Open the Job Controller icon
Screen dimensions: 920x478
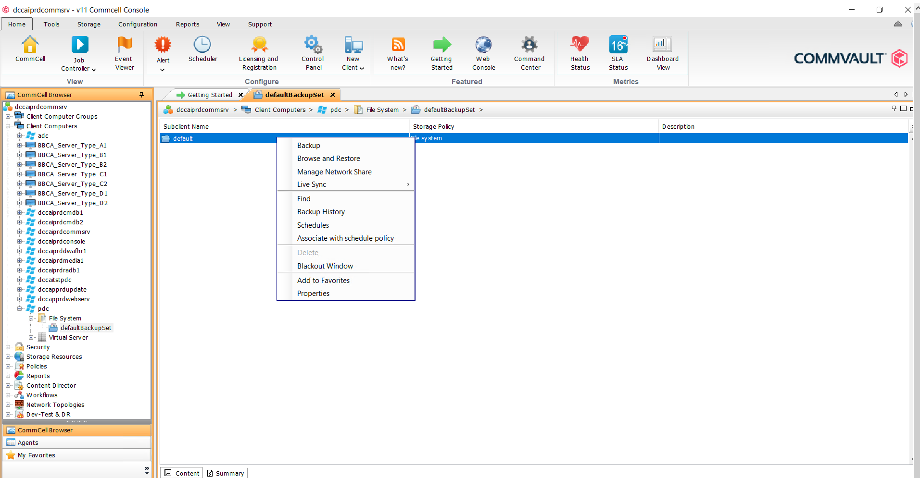79,45
